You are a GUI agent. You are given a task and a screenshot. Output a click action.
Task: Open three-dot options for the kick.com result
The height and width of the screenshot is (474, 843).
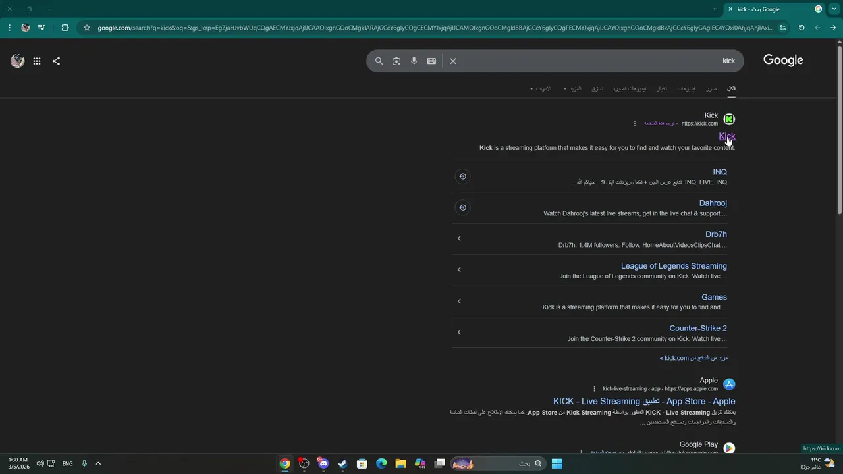[x=635, y=124]
